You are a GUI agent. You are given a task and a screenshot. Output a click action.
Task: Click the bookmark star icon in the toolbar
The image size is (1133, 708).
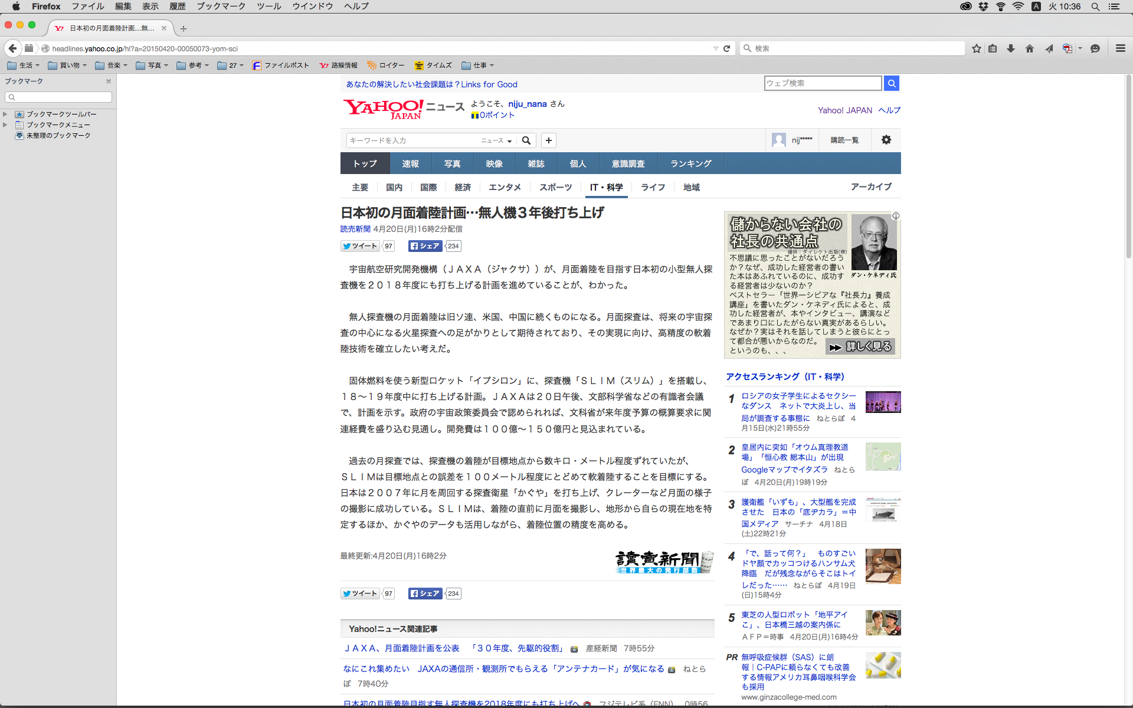click(977, 48)
